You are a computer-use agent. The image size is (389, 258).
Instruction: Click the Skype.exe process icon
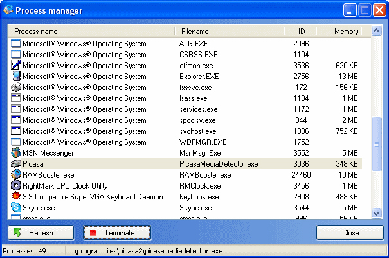(16, 208)
